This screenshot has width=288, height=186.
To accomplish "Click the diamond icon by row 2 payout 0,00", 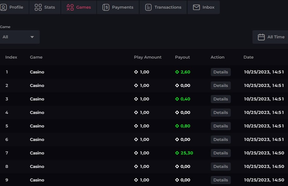I will pos(177,85).
